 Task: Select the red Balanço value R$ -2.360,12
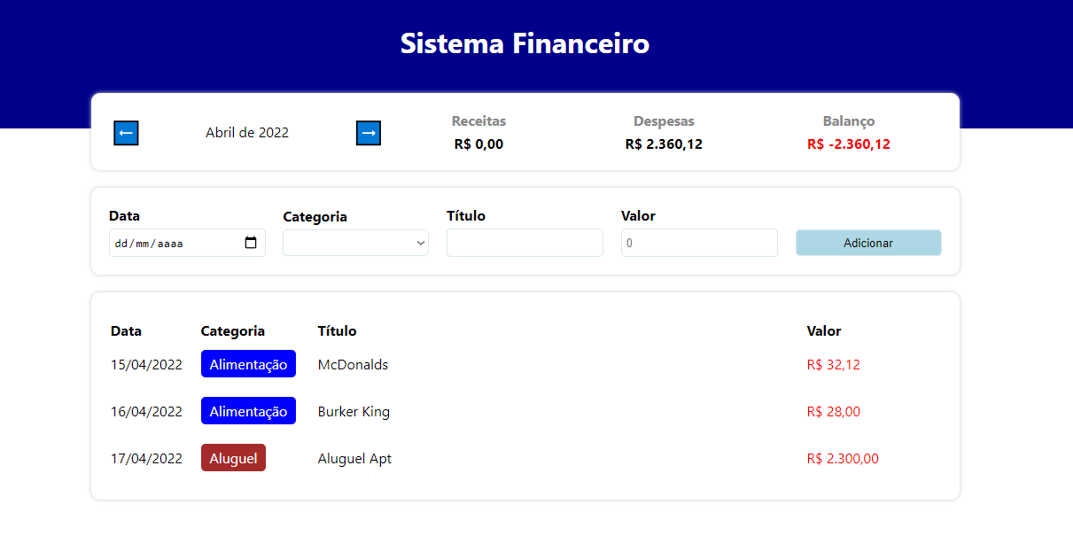[x=848, y=144]
